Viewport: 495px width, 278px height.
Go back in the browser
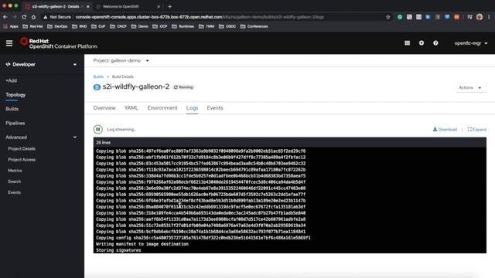(5, 17)
